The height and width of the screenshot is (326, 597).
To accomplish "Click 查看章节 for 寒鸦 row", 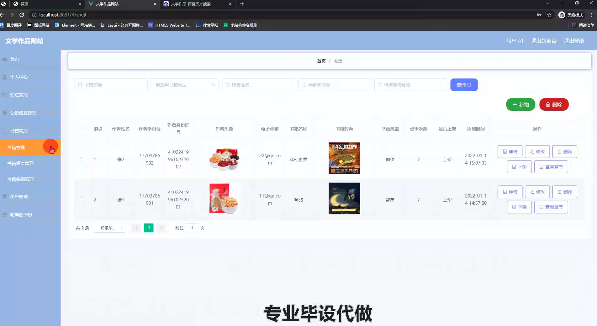I will tap(551, 207).
